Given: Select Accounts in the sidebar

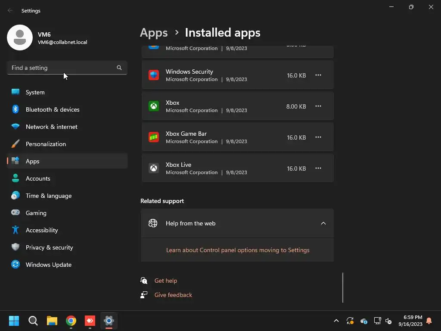Looking at the screenshot, I should pos(67,178).
